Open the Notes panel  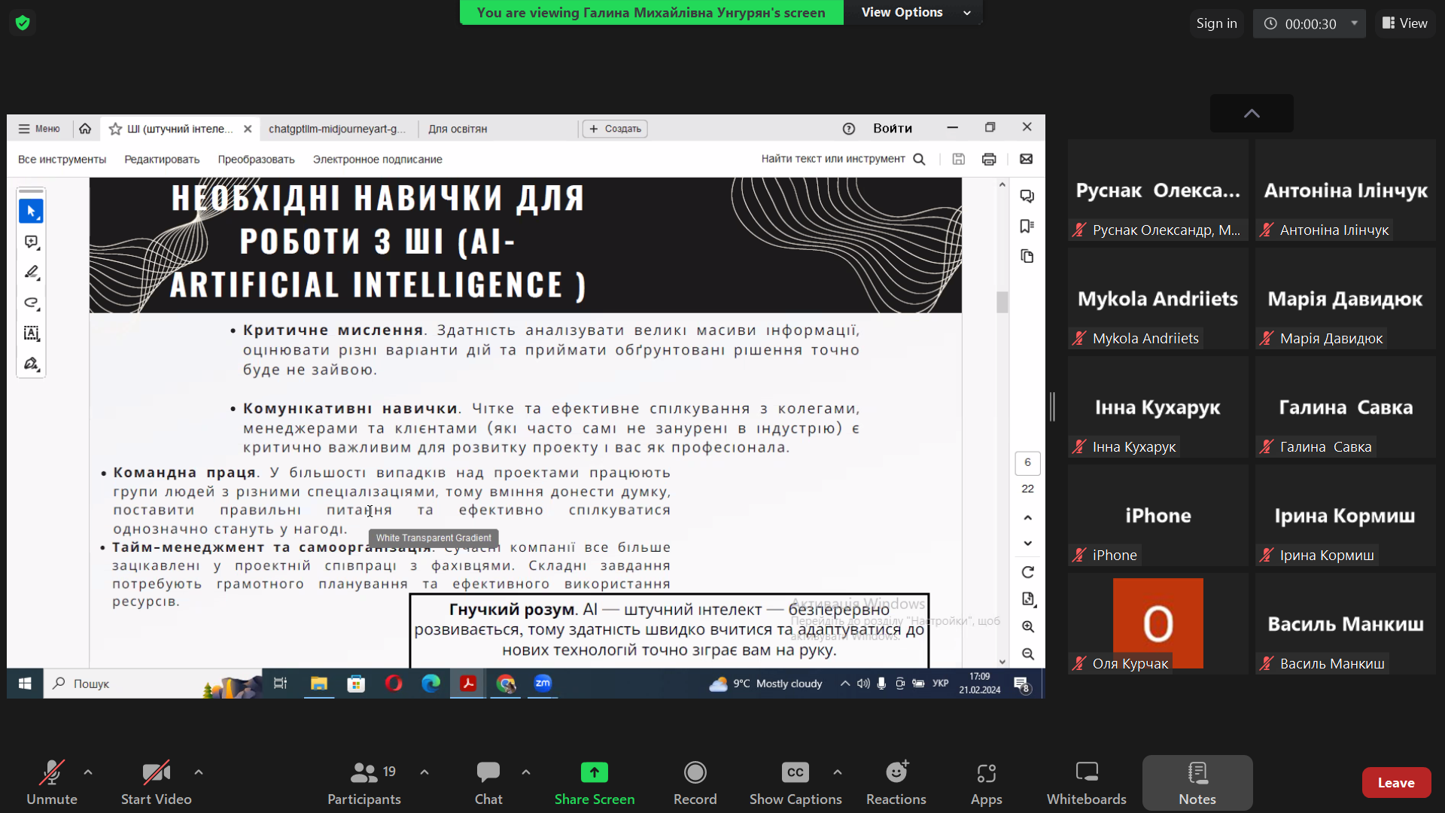point(1197,783)
